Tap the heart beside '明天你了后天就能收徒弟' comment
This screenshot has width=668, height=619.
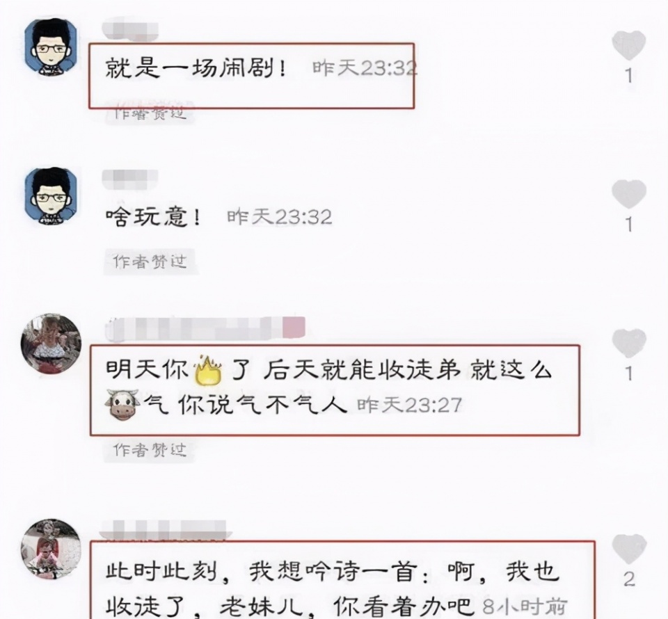click(629, 343)
